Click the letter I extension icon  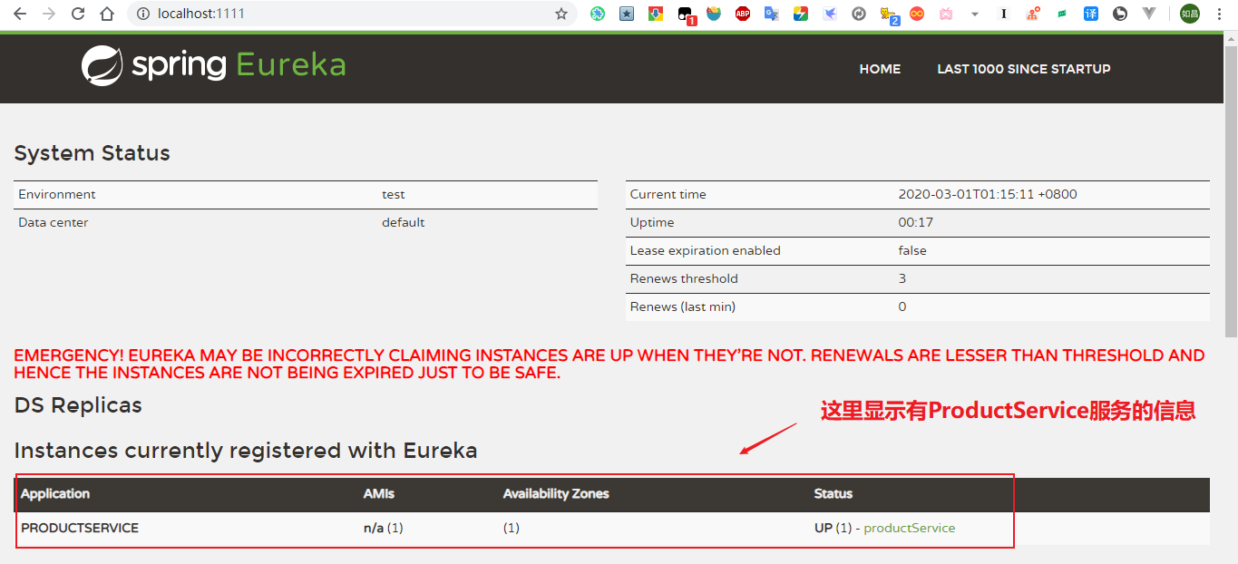click(x=1004, y=14)
